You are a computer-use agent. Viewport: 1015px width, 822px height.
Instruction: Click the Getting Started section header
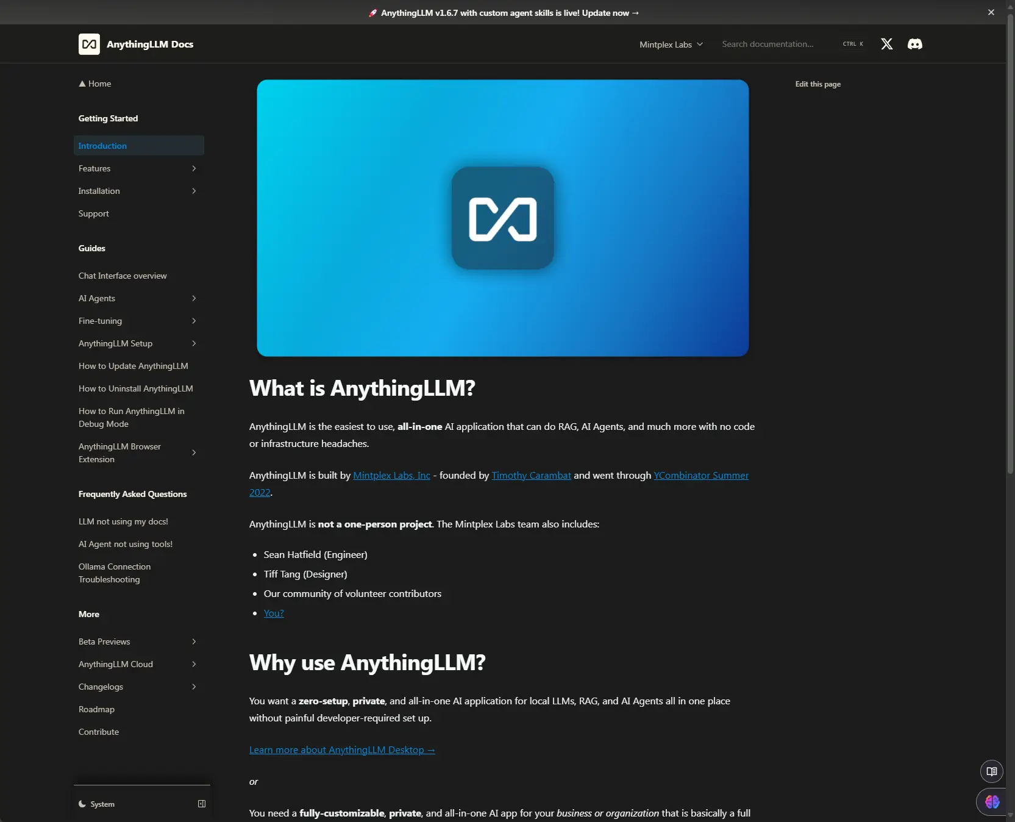pos(109,118)
